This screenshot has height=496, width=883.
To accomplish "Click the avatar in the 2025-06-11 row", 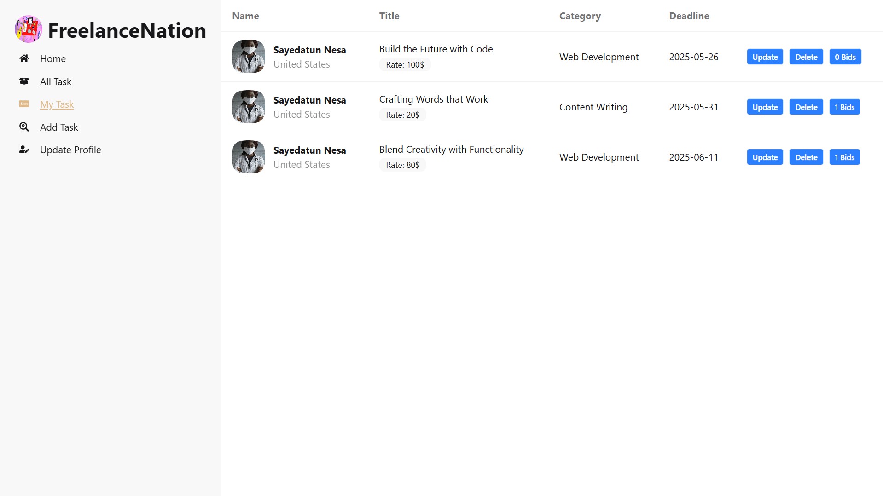I will click(x=249, y=157).
